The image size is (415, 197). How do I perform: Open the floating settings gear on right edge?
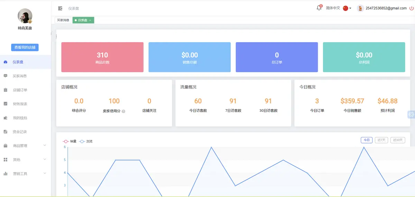pos(411,115)
